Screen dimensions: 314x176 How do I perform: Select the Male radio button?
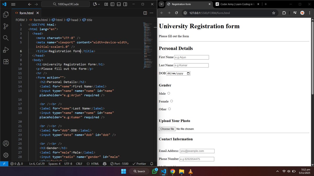[169, 93]
